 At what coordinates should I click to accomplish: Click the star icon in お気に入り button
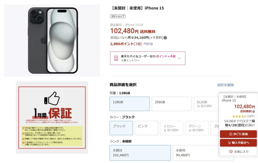231,151
